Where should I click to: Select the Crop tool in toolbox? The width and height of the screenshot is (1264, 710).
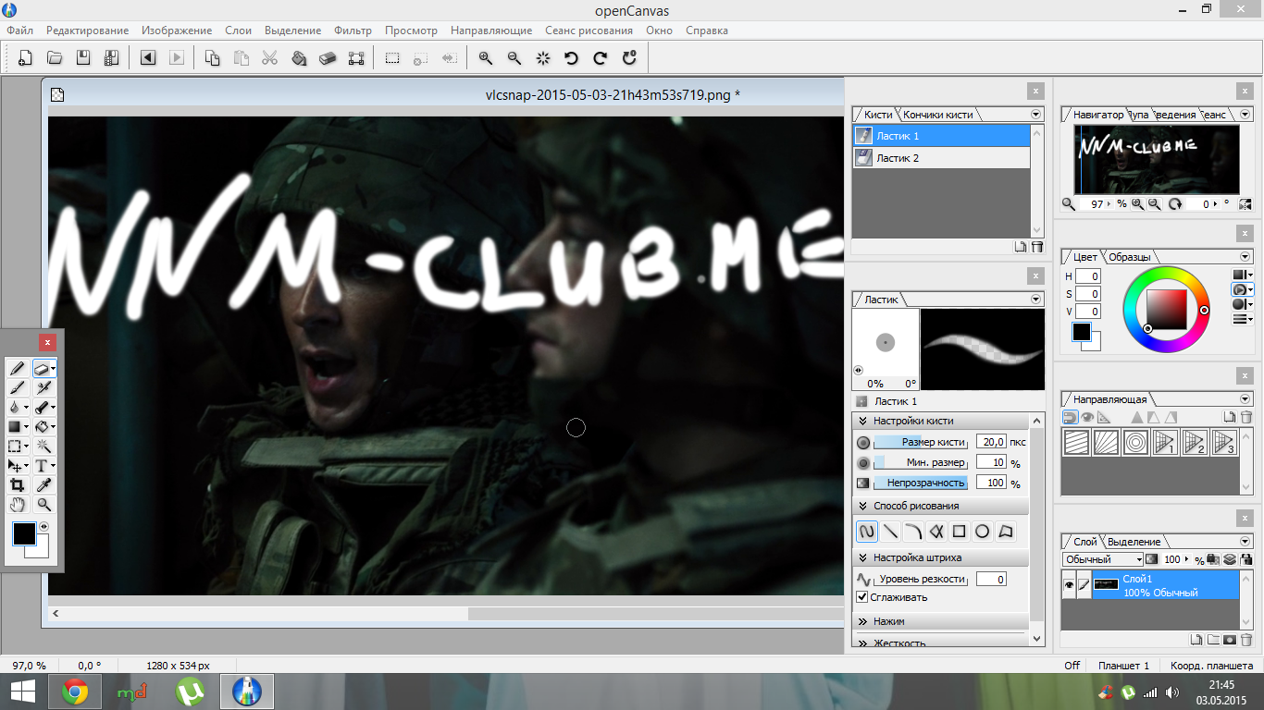click(17, 485)
